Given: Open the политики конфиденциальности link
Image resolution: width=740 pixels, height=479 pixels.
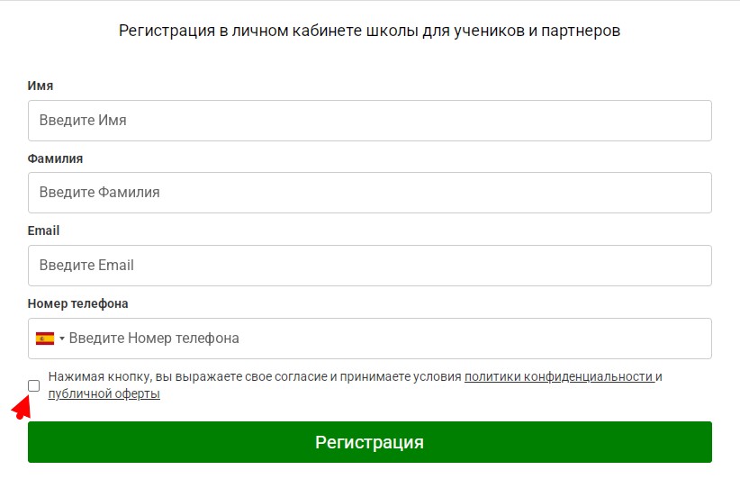Looking at the screenshot, I should pos(560,376).
